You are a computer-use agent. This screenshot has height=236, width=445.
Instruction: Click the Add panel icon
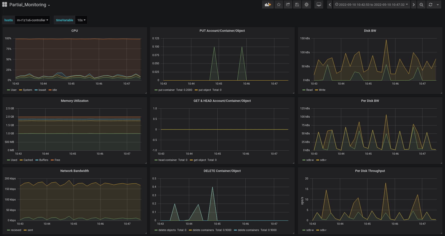[268, 5]
